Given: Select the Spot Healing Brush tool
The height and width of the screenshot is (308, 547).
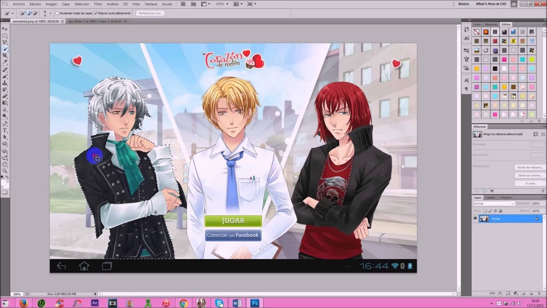Looking at the screenshot, I should click(x=5, y=69).
